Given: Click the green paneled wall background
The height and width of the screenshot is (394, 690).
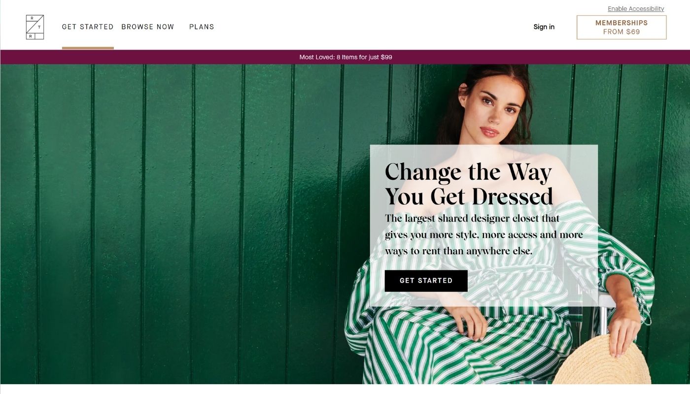Looking at the screenshot, I should pos(172,222).
